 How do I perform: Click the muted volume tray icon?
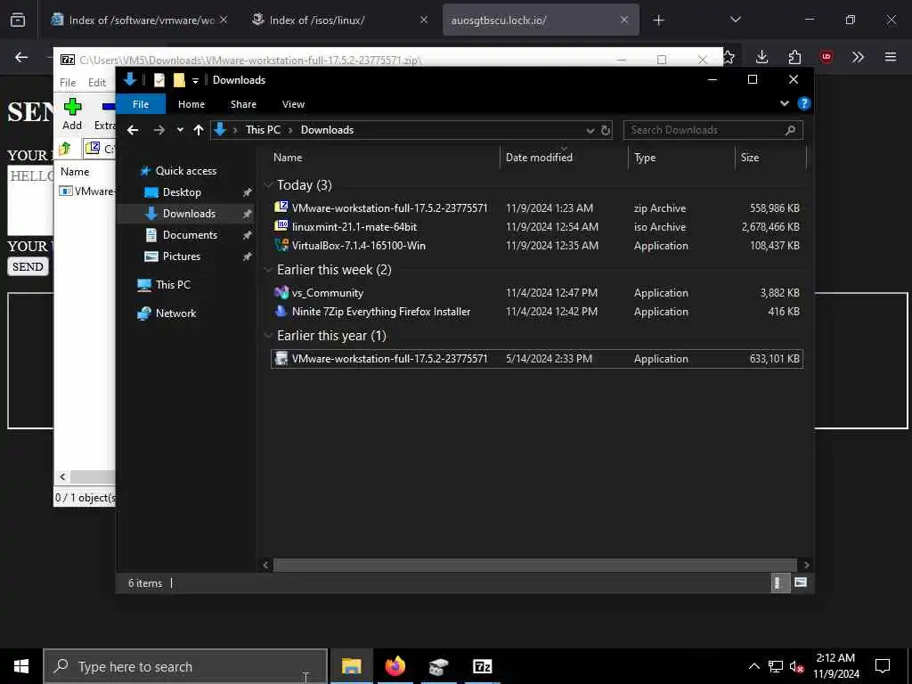(x=797, y=666)
